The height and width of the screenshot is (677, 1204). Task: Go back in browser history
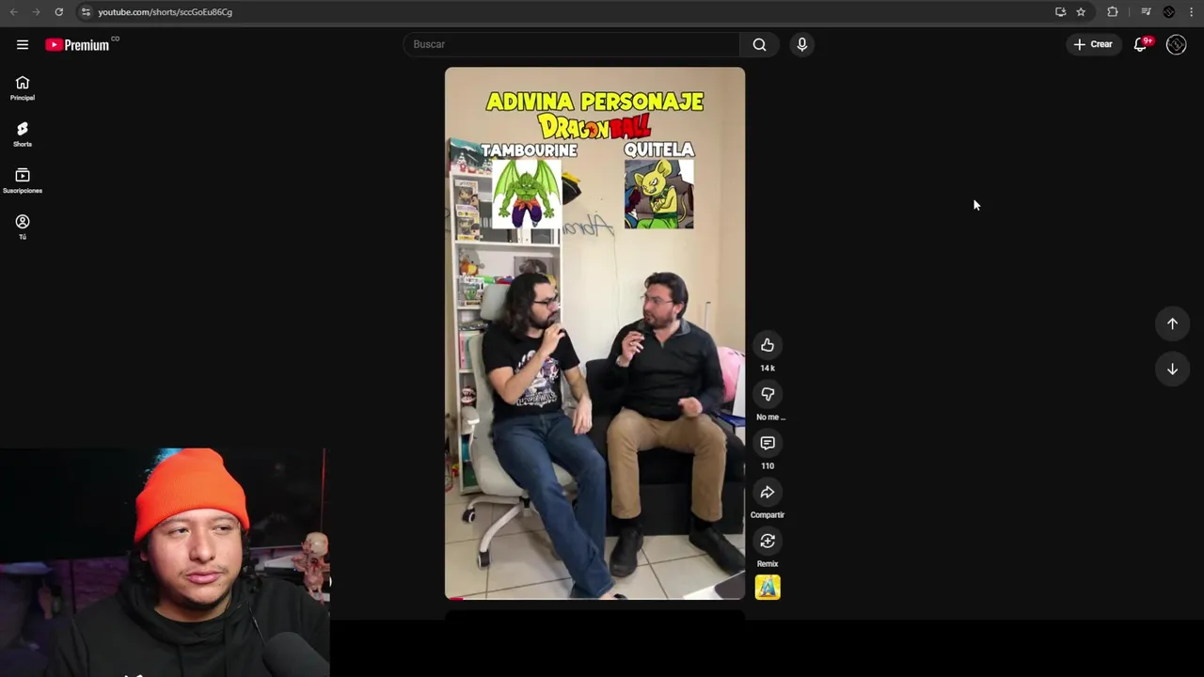coord(13,11)
